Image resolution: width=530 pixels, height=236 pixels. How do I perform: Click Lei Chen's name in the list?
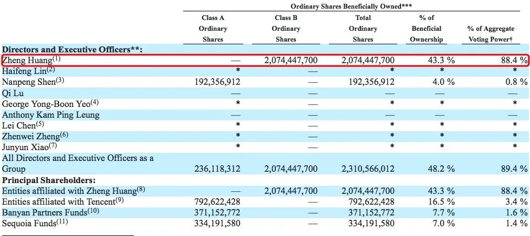(x=22, y=125)
